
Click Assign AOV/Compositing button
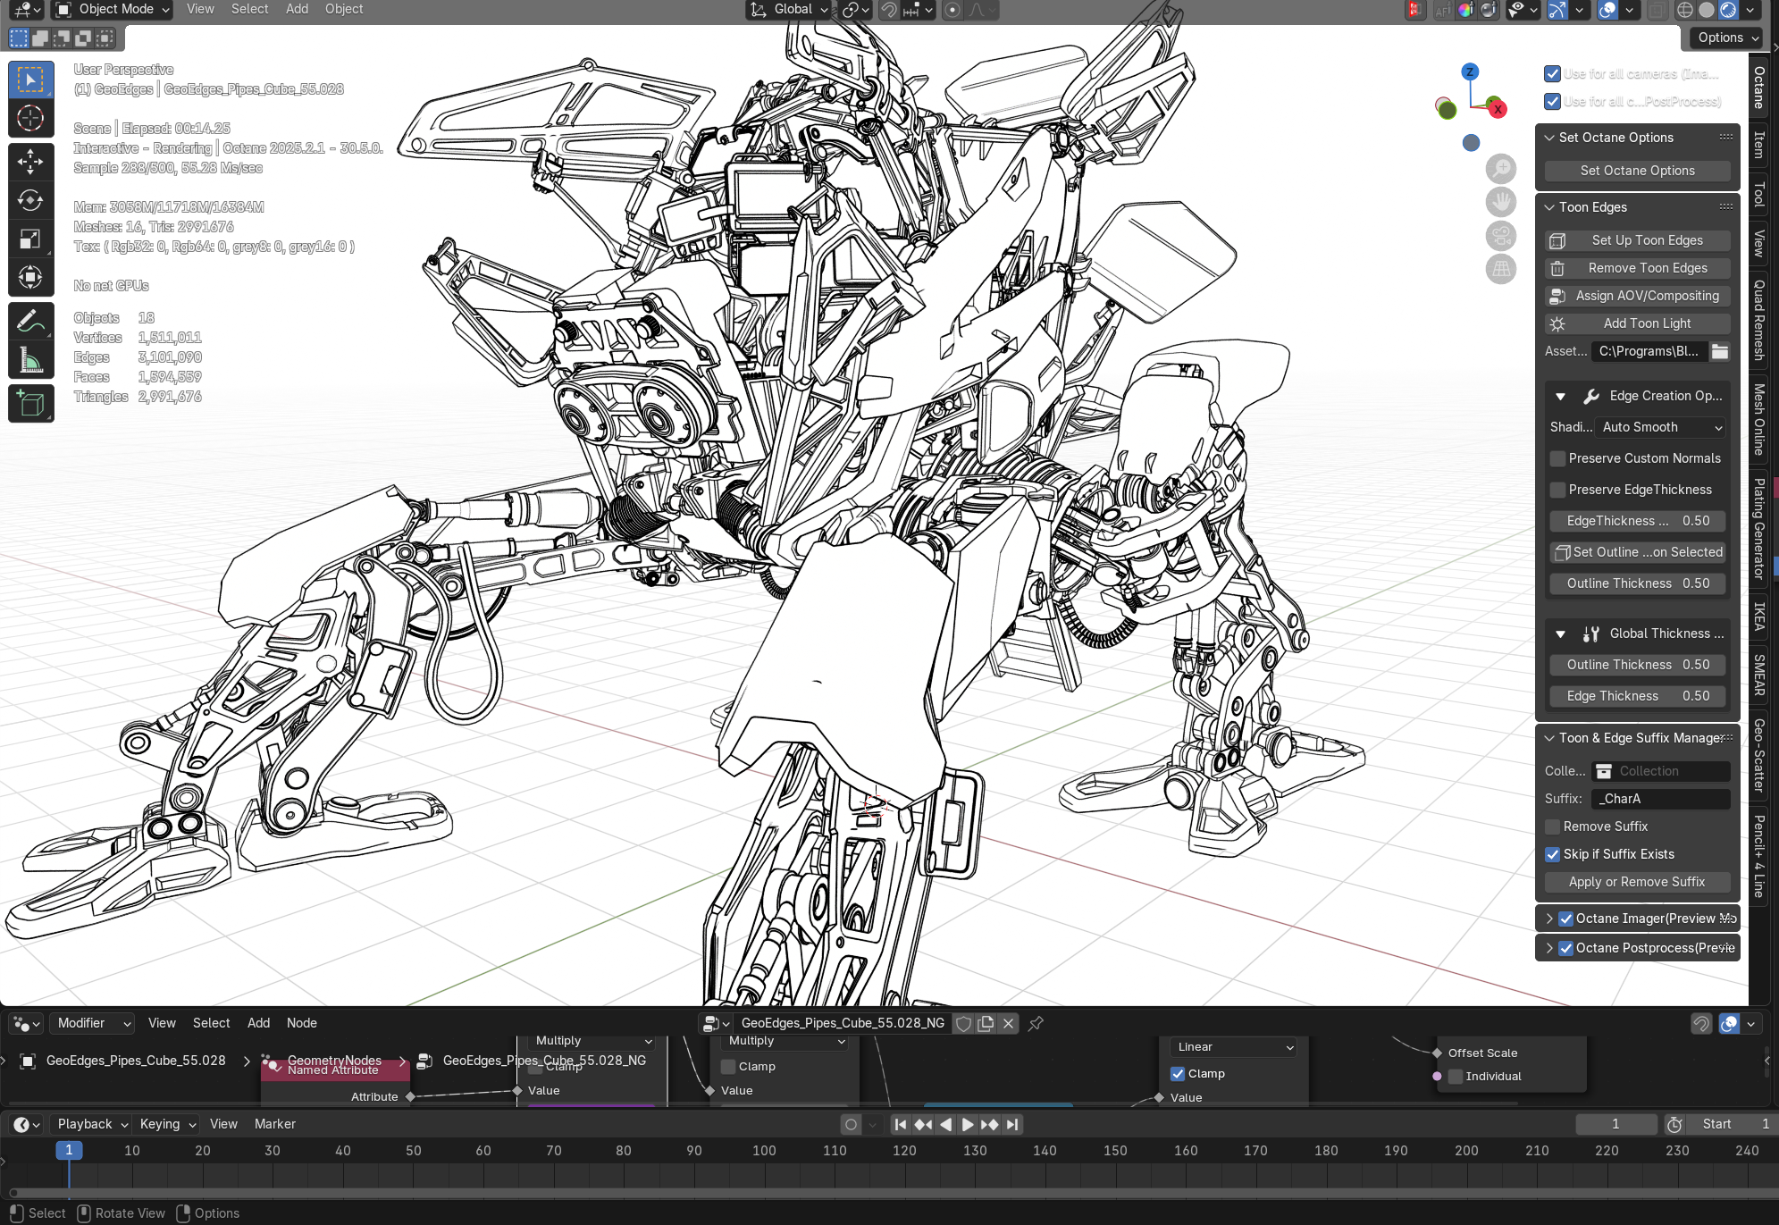coord(1637,297)
